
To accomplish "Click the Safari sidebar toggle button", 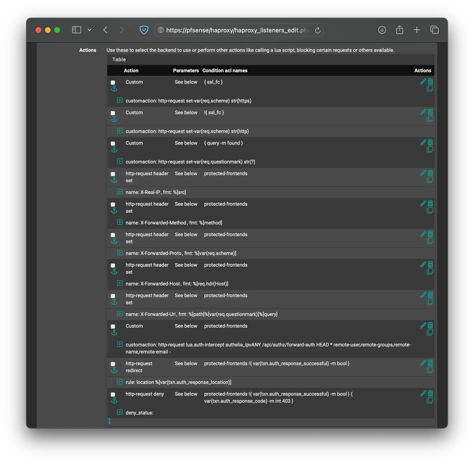I will pos(76,29).
